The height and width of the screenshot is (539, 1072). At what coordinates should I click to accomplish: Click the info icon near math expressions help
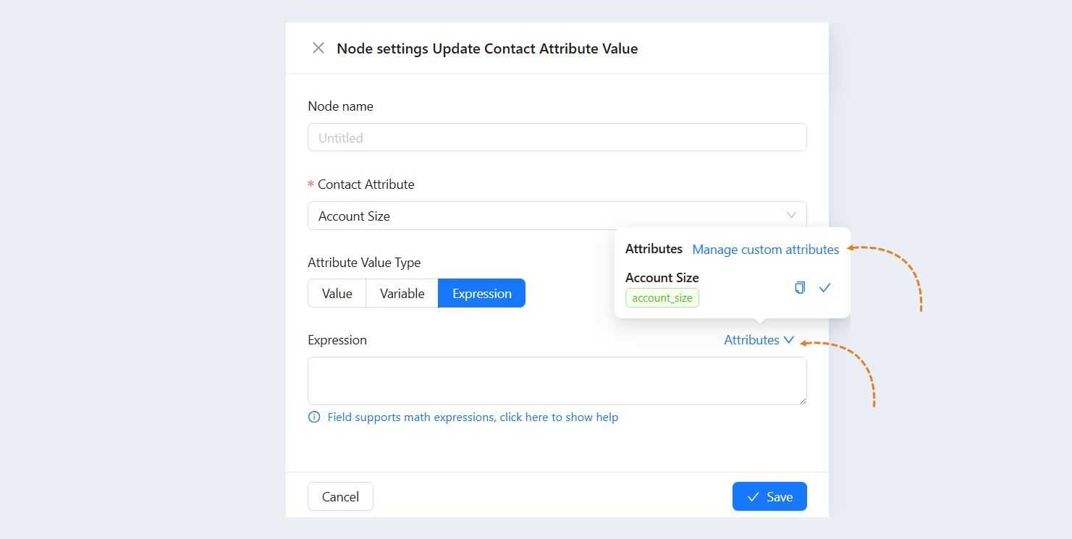pos(314,417)
